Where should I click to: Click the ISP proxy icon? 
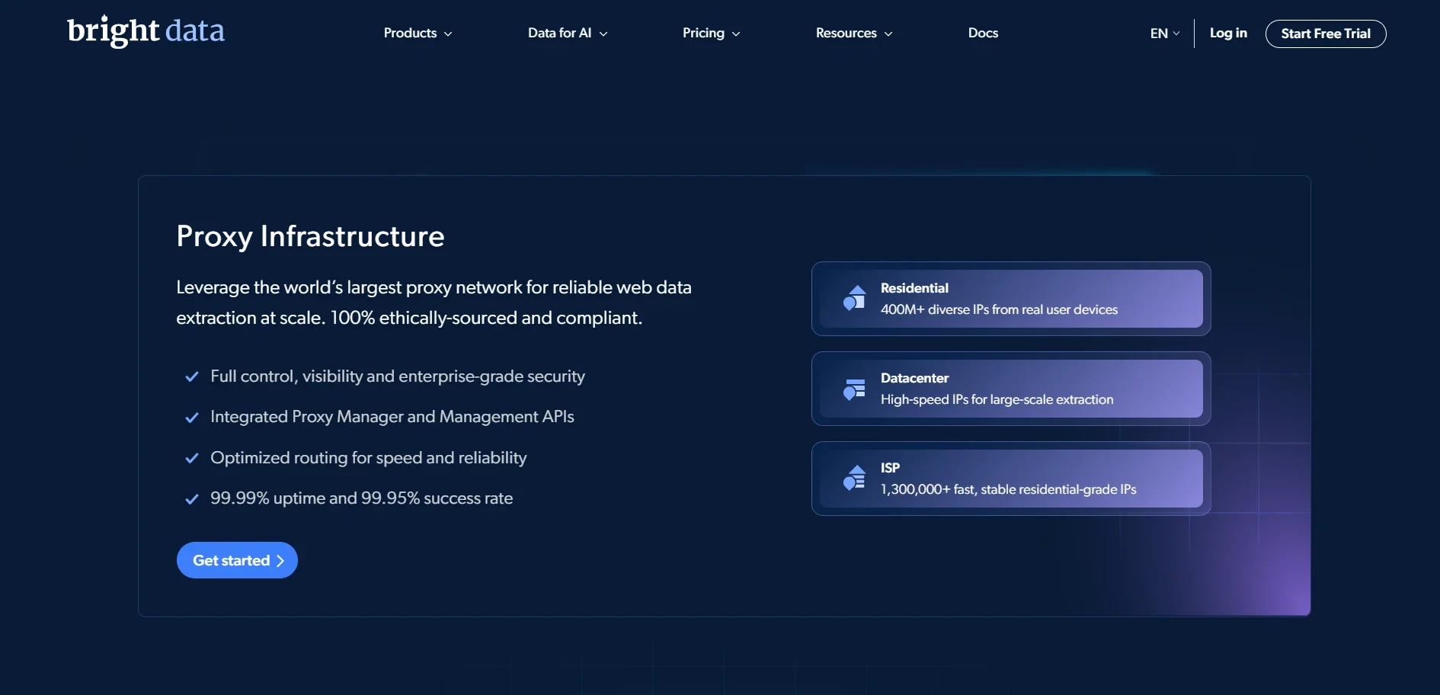point(854,478)
